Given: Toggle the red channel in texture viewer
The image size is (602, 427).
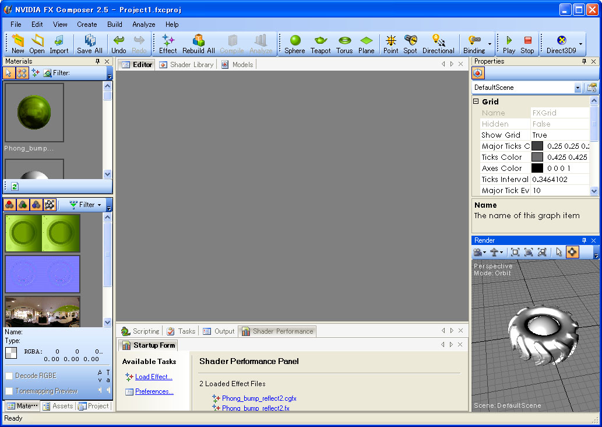Looking at the screenshot, I should 9,205.
